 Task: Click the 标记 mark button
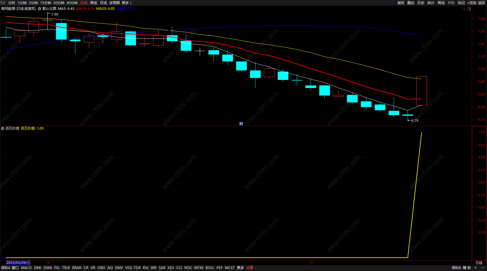pos(461,3)
